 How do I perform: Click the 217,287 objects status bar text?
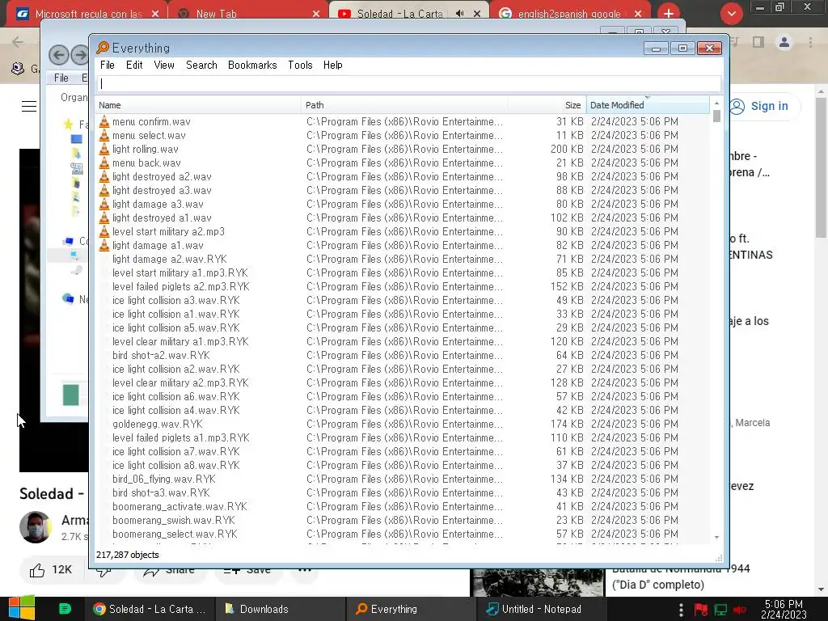[x=127, y=555]
